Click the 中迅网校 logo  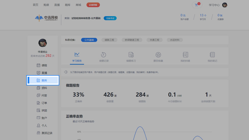[47, 18]
